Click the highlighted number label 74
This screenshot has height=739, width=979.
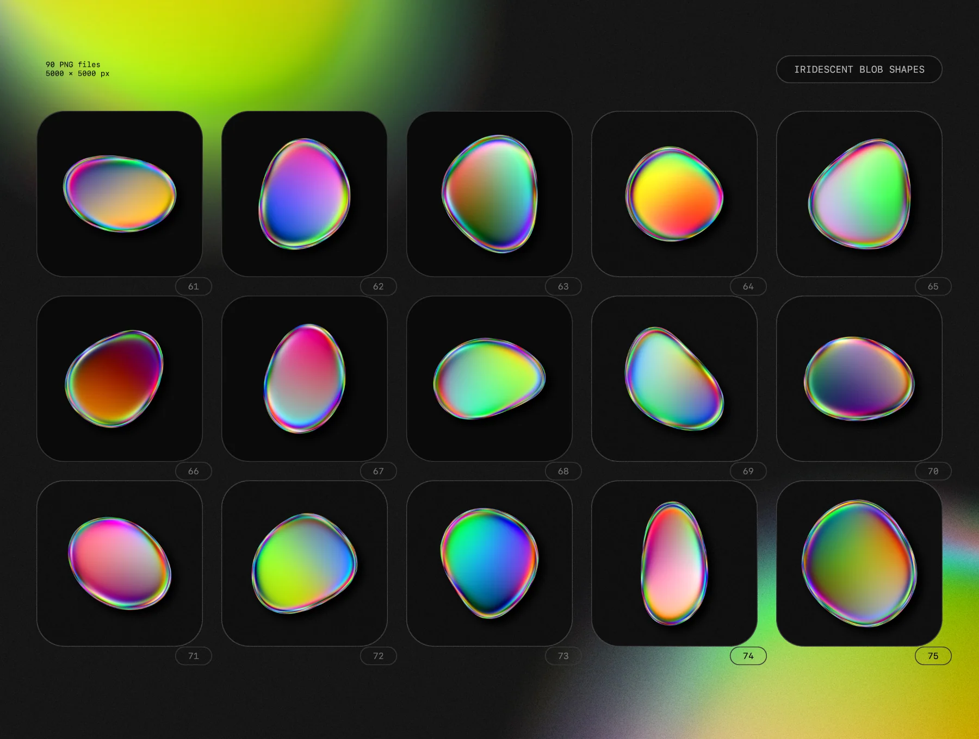click(x=748, y=656)
